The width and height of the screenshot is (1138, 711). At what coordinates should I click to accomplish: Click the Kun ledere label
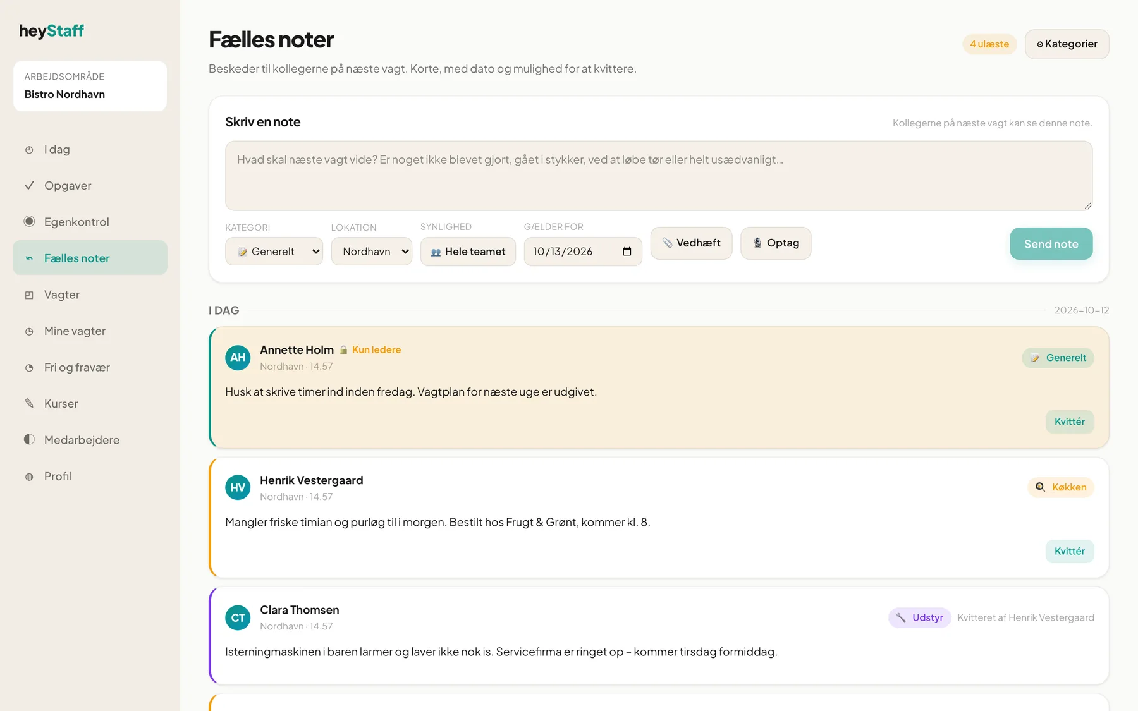coord(376,350)
